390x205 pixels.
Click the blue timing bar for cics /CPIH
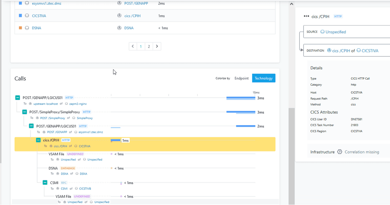point(116,140)
